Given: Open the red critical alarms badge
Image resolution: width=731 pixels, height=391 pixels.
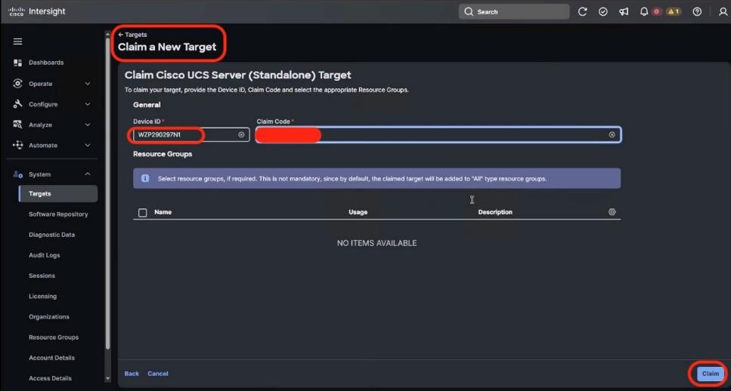Looking at the screenshot, I should coord(657,11).
